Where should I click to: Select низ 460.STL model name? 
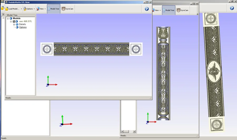pyautogui.click(x=26, y=21)
